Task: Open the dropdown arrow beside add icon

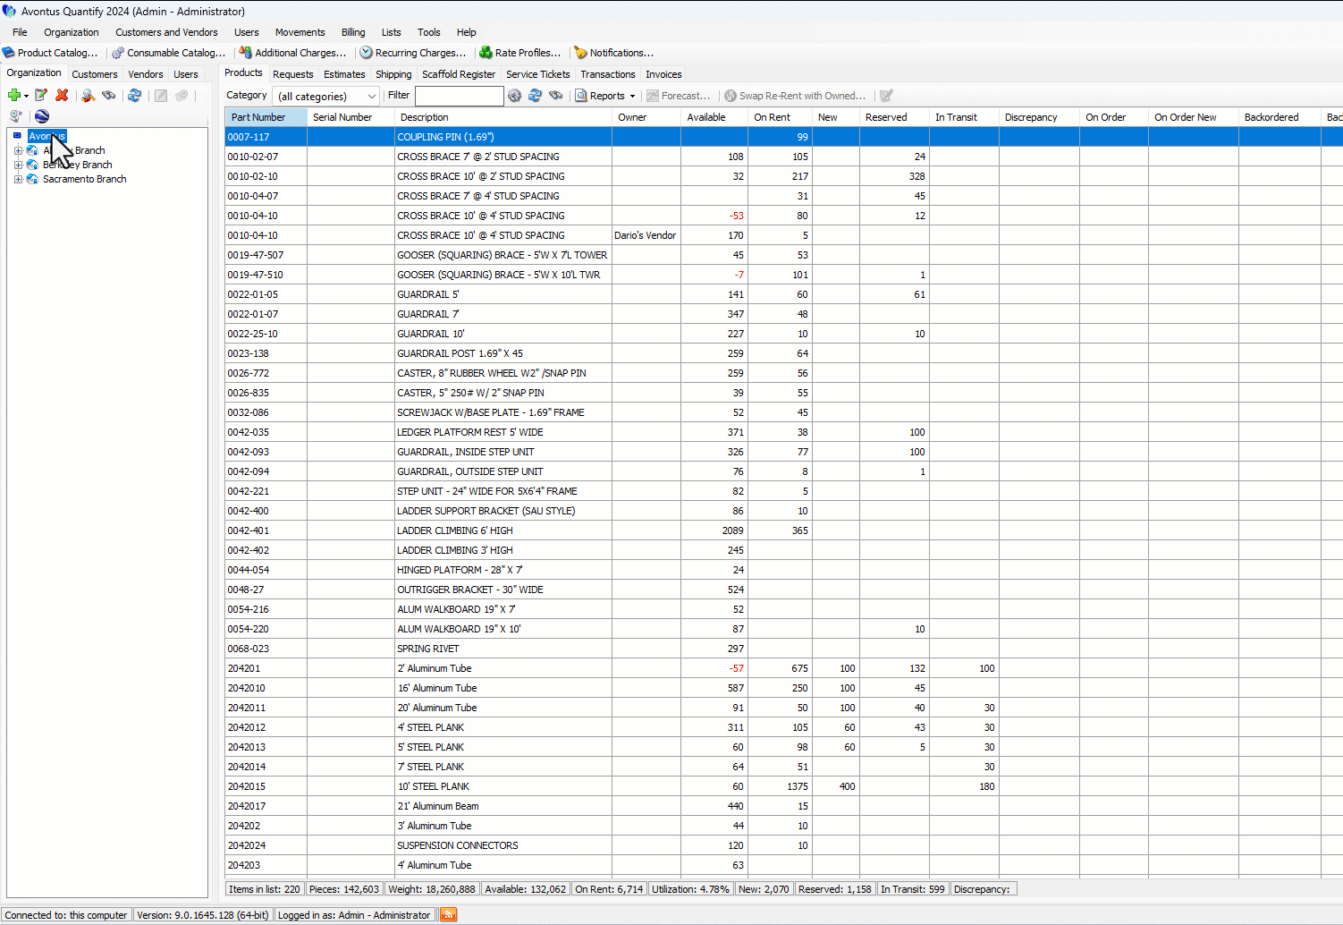Action: (27, 96)
